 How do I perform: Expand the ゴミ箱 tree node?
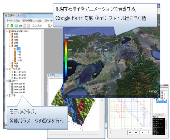pyautogui.click(x=7, y=95)
